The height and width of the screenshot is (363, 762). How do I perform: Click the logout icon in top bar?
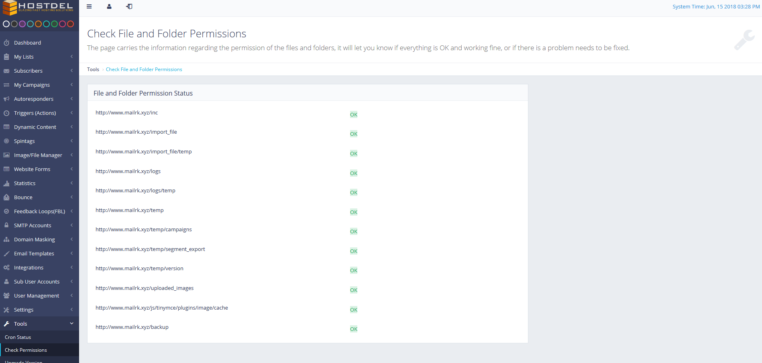point(129,6)
